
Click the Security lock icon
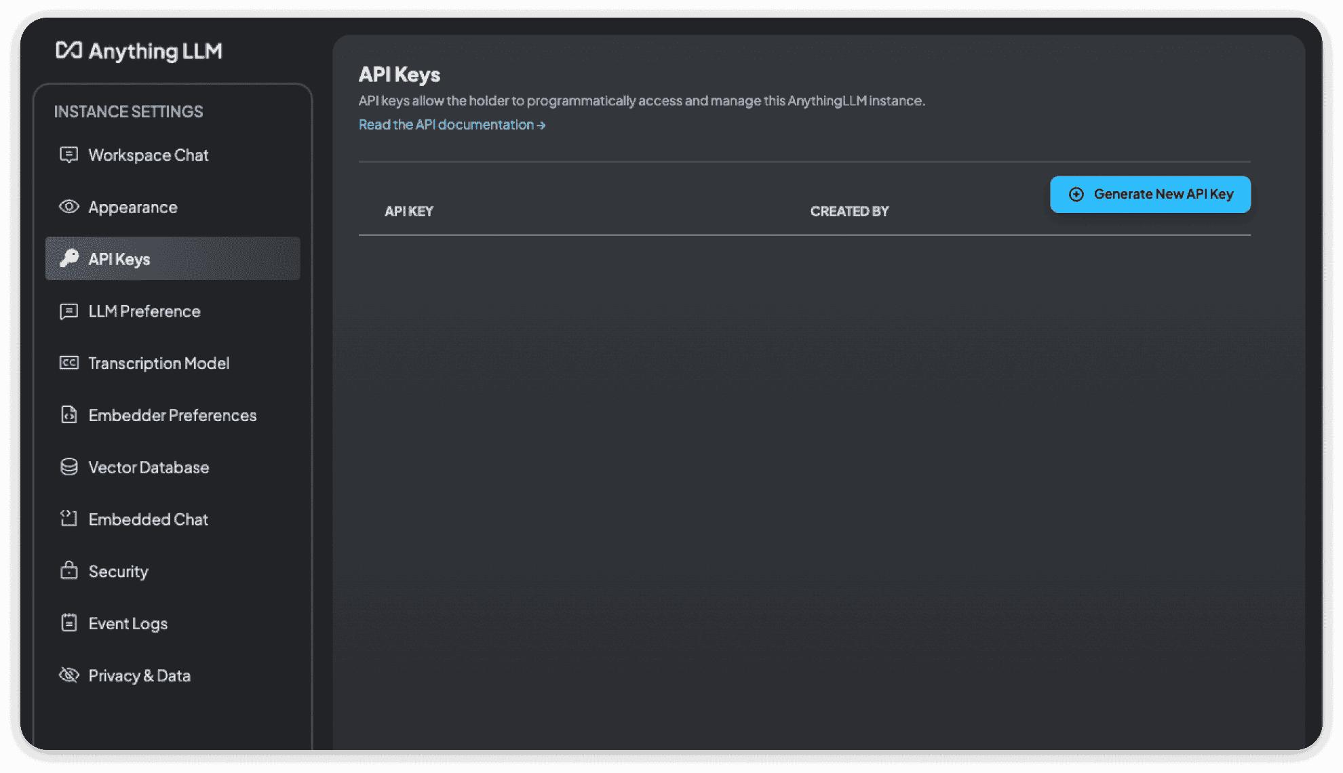point(69,571)
